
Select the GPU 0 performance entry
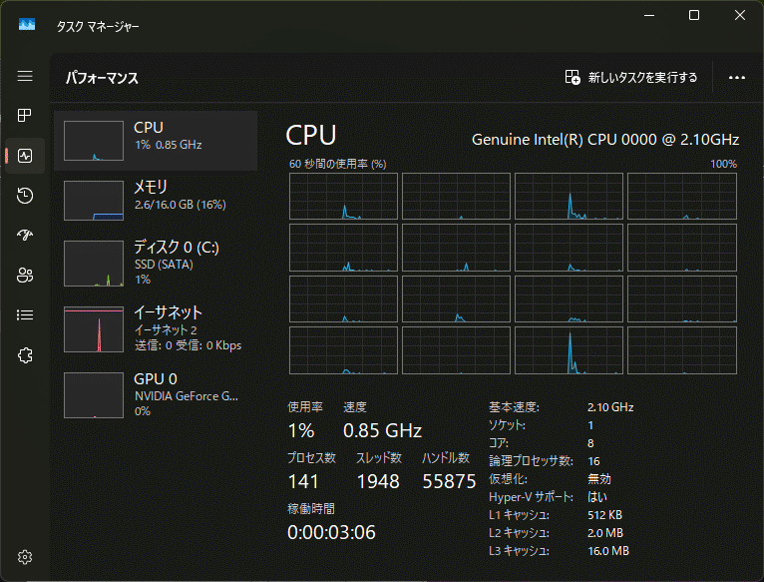coord(160,394)
